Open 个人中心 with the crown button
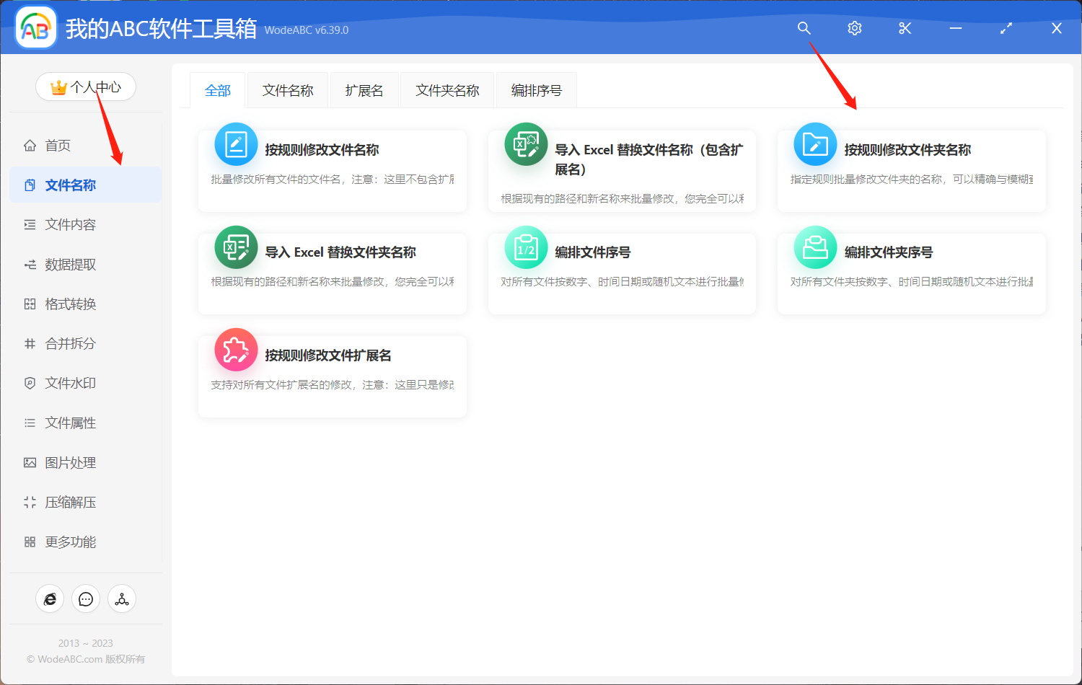This screenshot has width=1082, height=685. coord(85,86)
